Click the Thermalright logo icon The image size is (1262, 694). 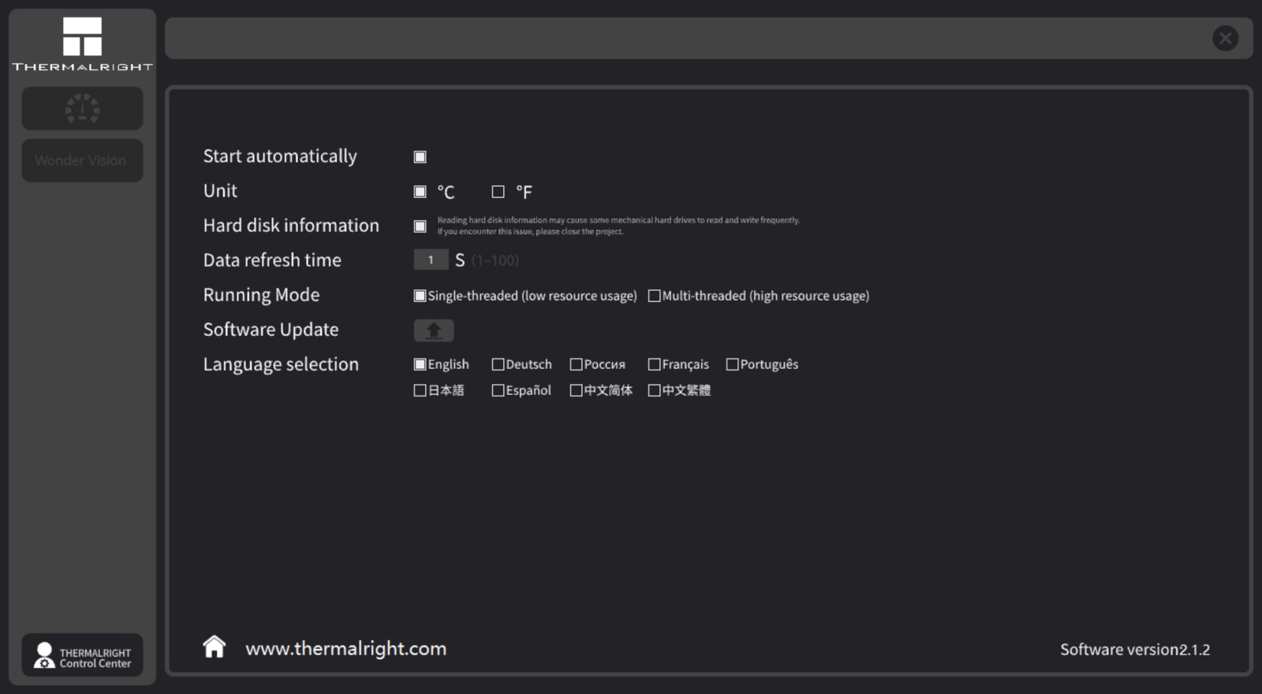82,37
